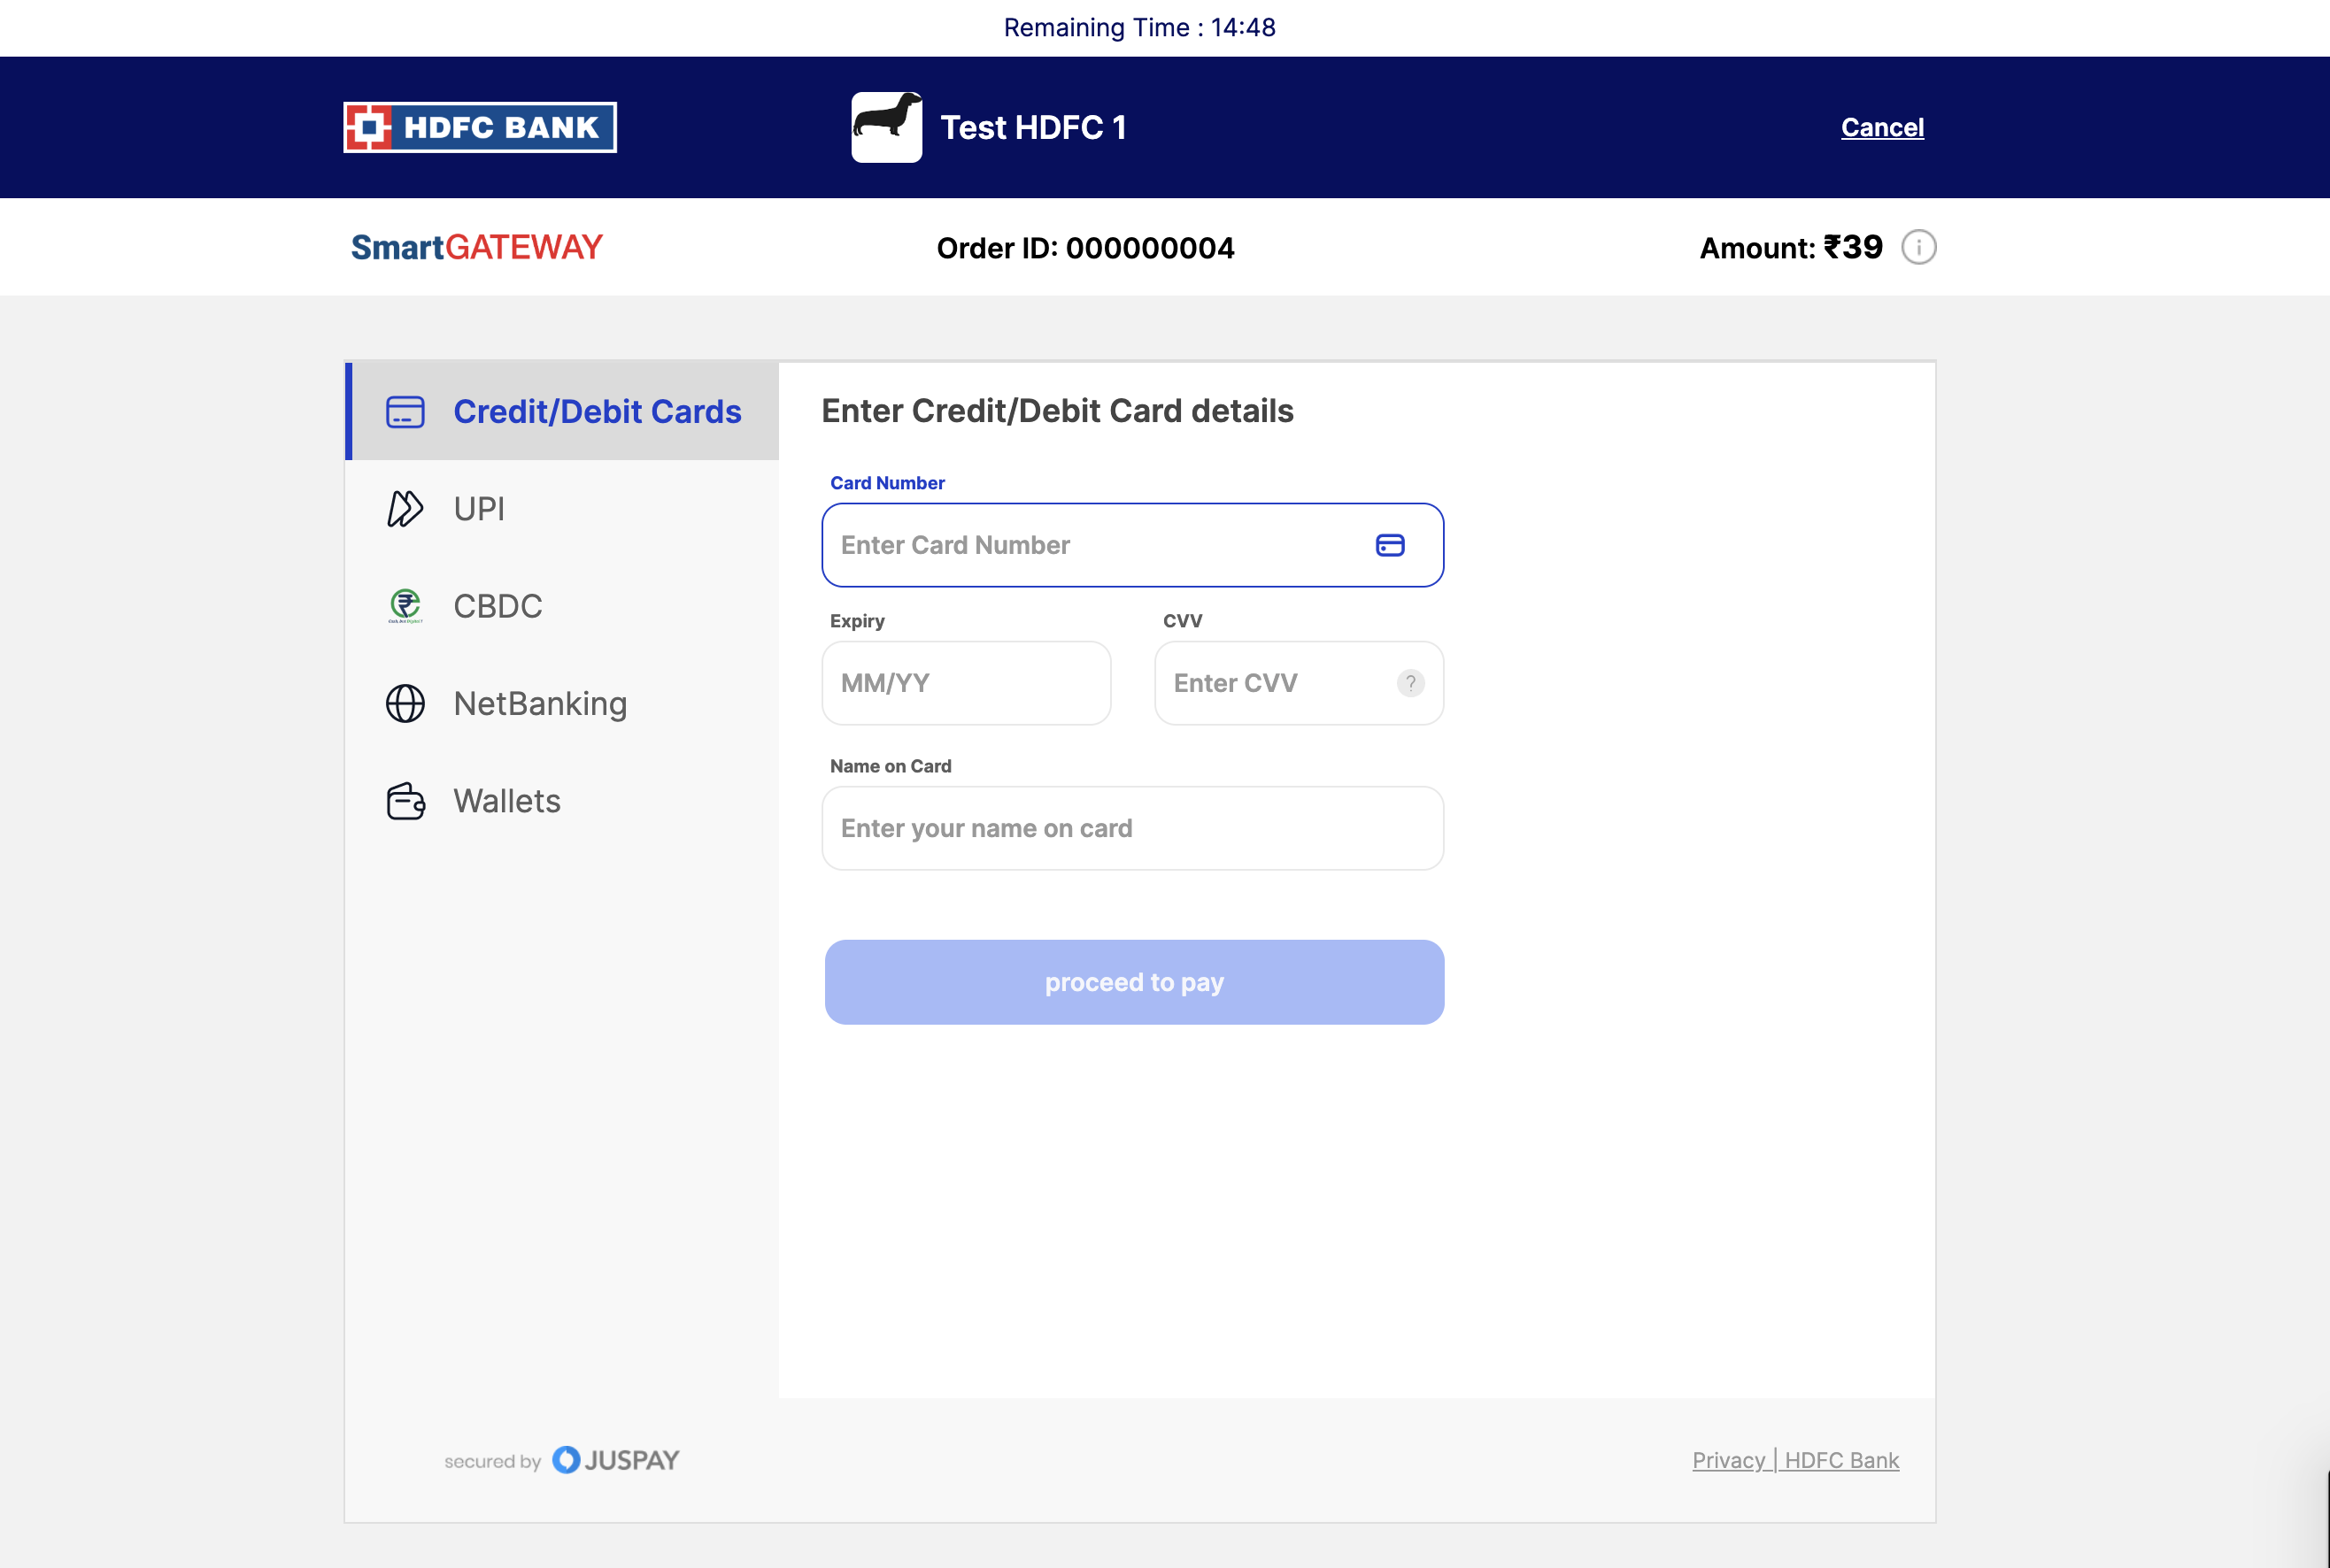Click the Name on Card label
This screenshot has width=2330, height=1568.
click(x=891, y=766)
